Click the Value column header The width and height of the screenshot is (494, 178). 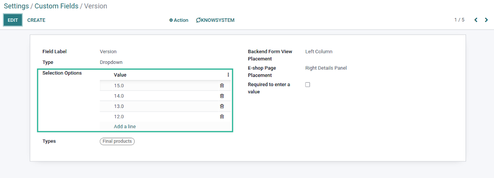click(120, 75)
